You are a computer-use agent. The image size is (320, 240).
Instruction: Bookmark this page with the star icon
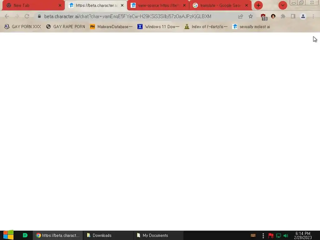[251, 16]
